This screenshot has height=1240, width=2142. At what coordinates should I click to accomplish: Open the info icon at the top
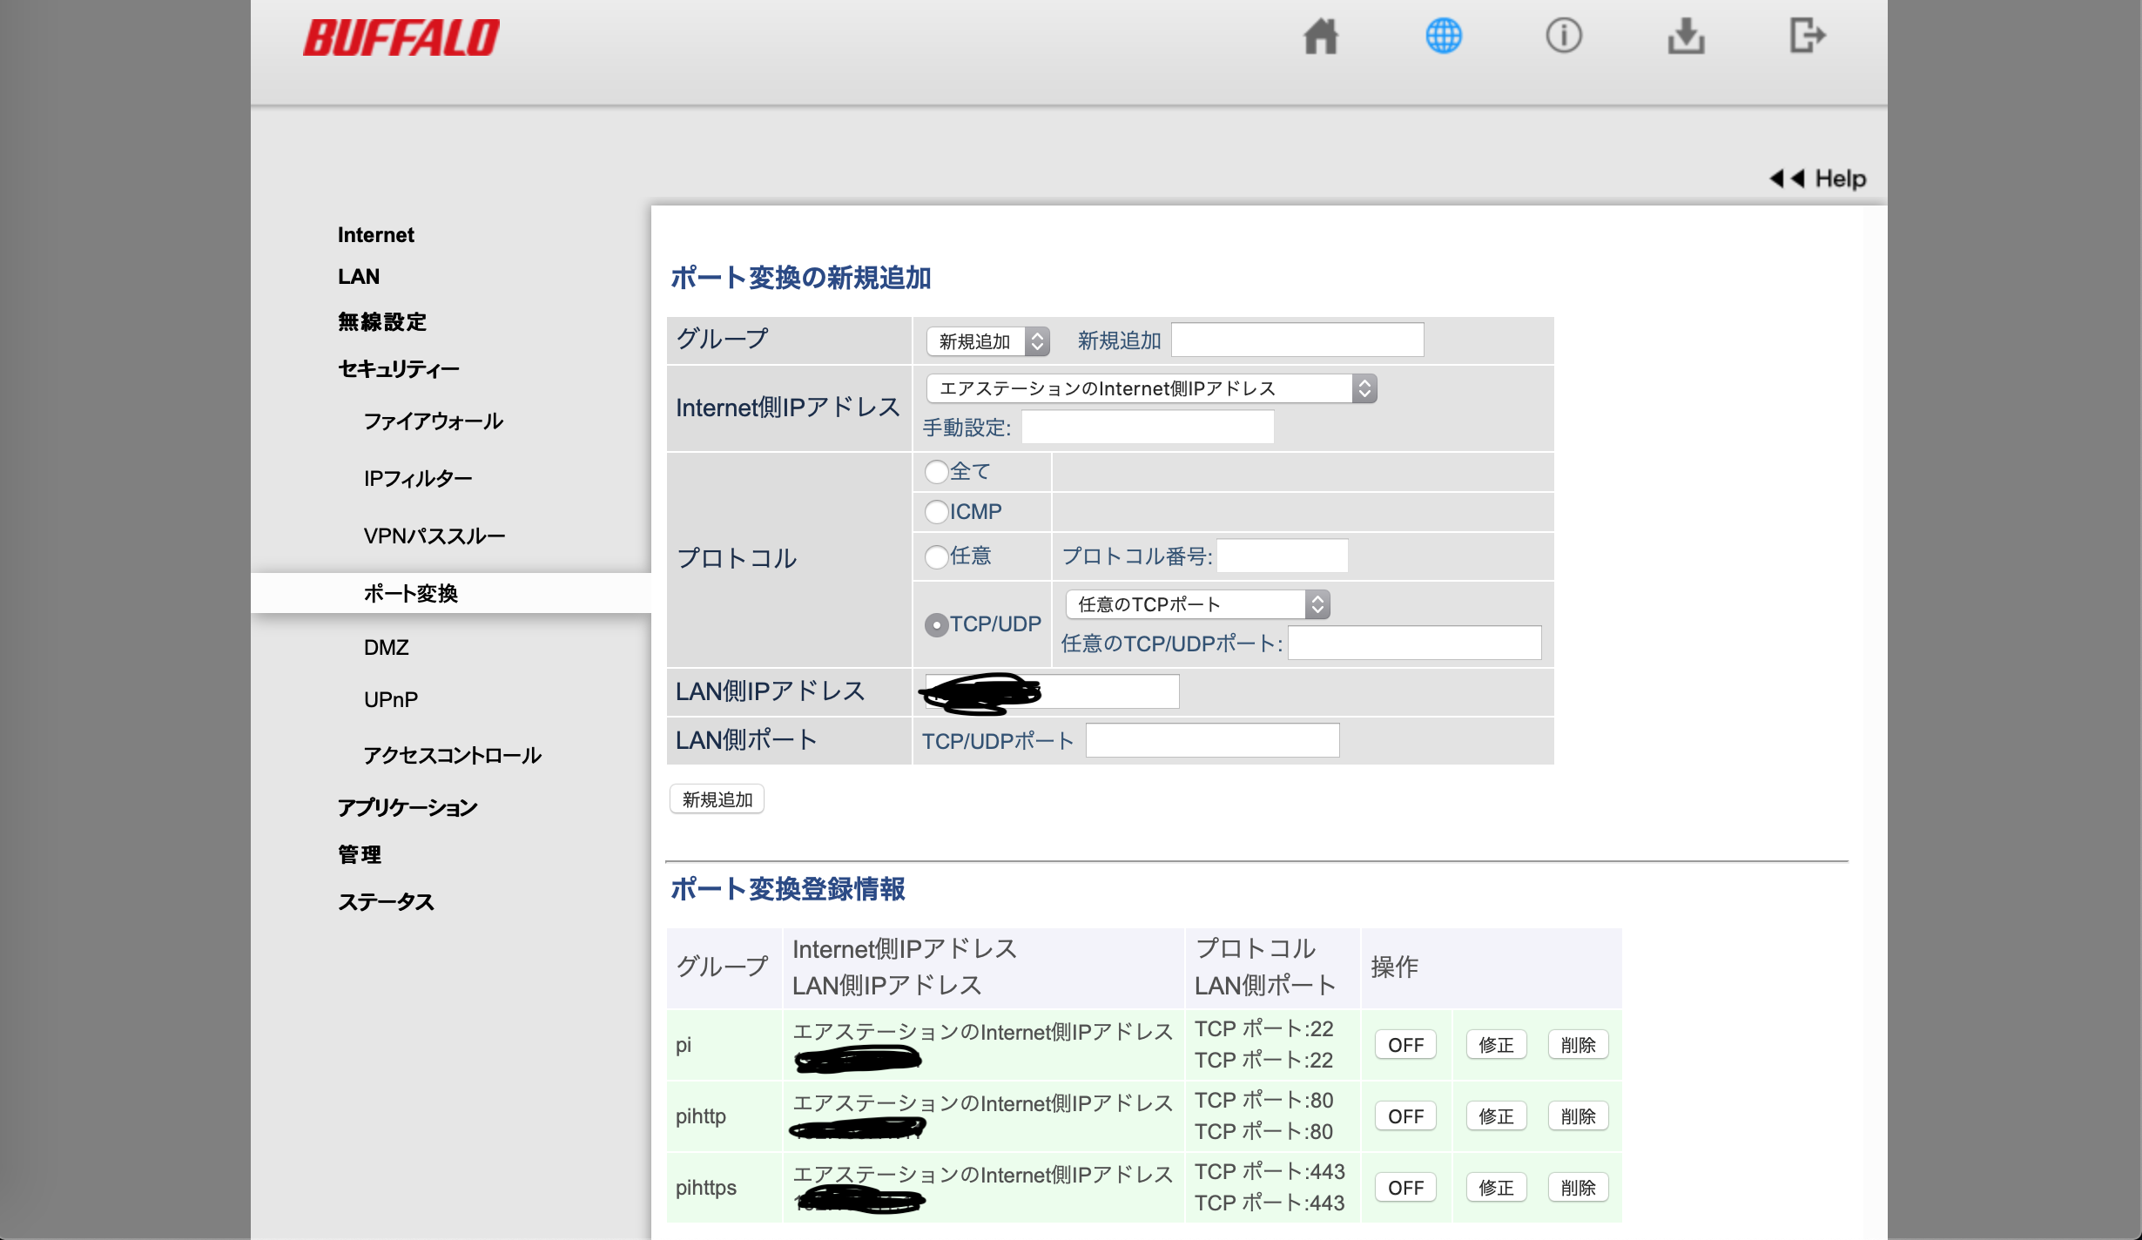[x=1564, y=37]
